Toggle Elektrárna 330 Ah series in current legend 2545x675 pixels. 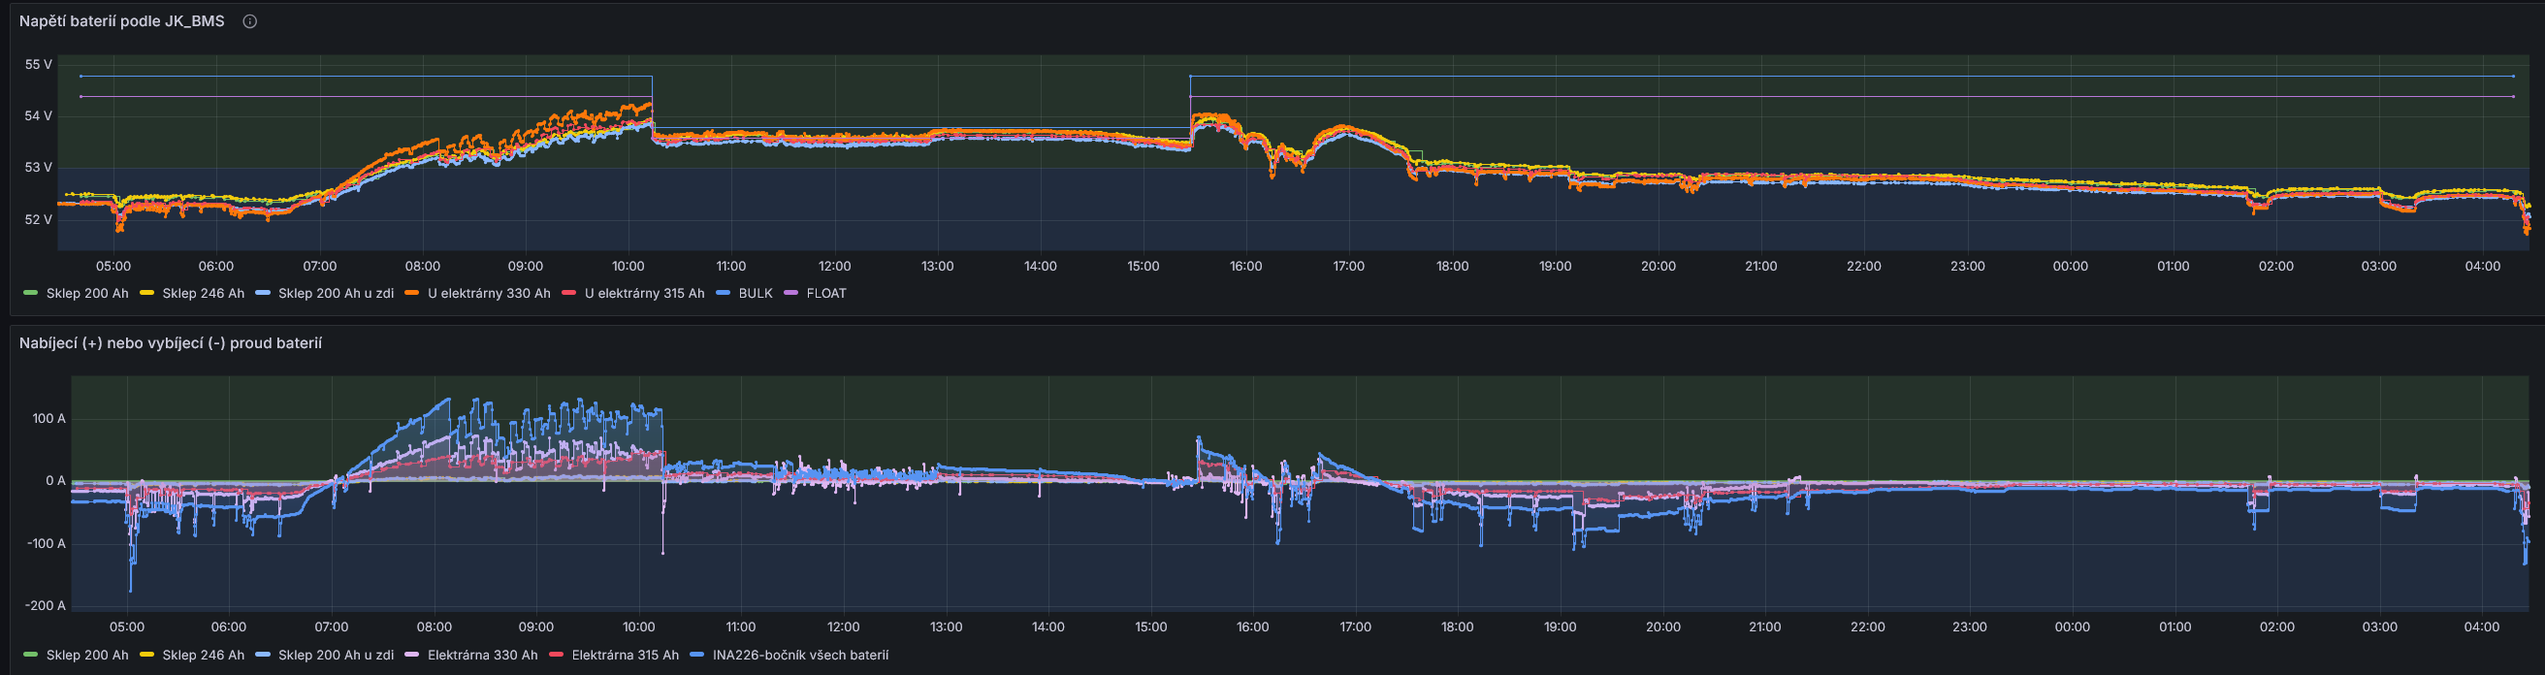click(x=482, y=656)
